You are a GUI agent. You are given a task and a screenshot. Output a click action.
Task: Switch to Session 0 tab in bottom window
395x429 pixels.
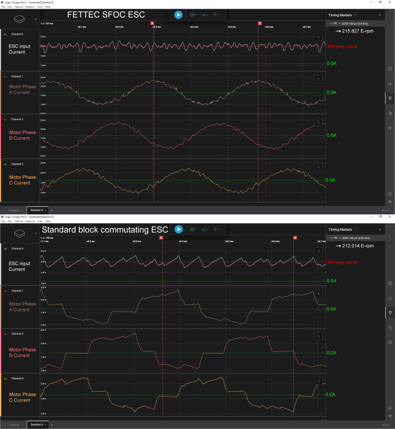pos(36,424)
